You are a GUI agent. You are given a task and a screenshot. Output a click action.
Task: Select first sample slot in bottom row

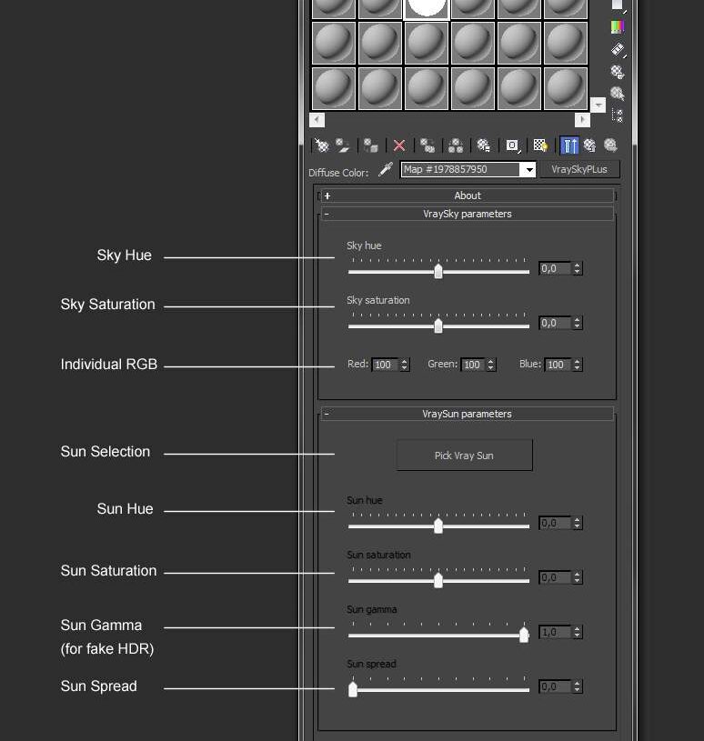point(333,88)
